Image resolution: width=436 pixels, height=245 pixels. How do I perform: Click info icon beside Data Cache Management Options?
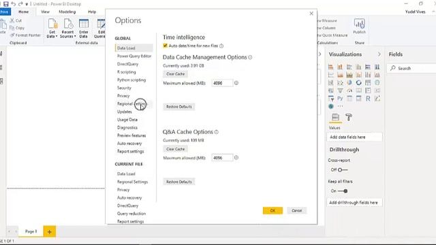point(250,57)
